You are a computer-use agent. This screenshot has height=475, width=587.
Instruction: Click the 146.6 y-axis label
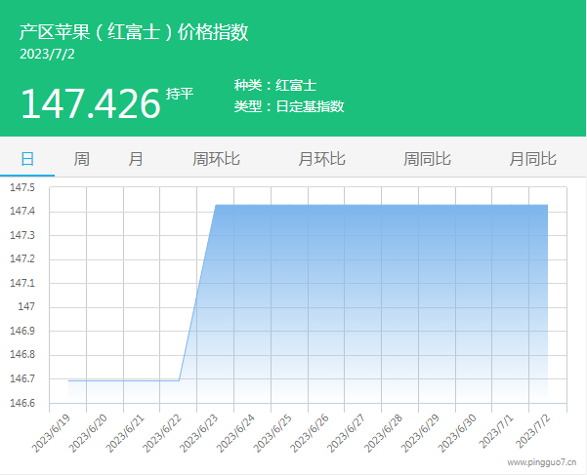point(22,403)
